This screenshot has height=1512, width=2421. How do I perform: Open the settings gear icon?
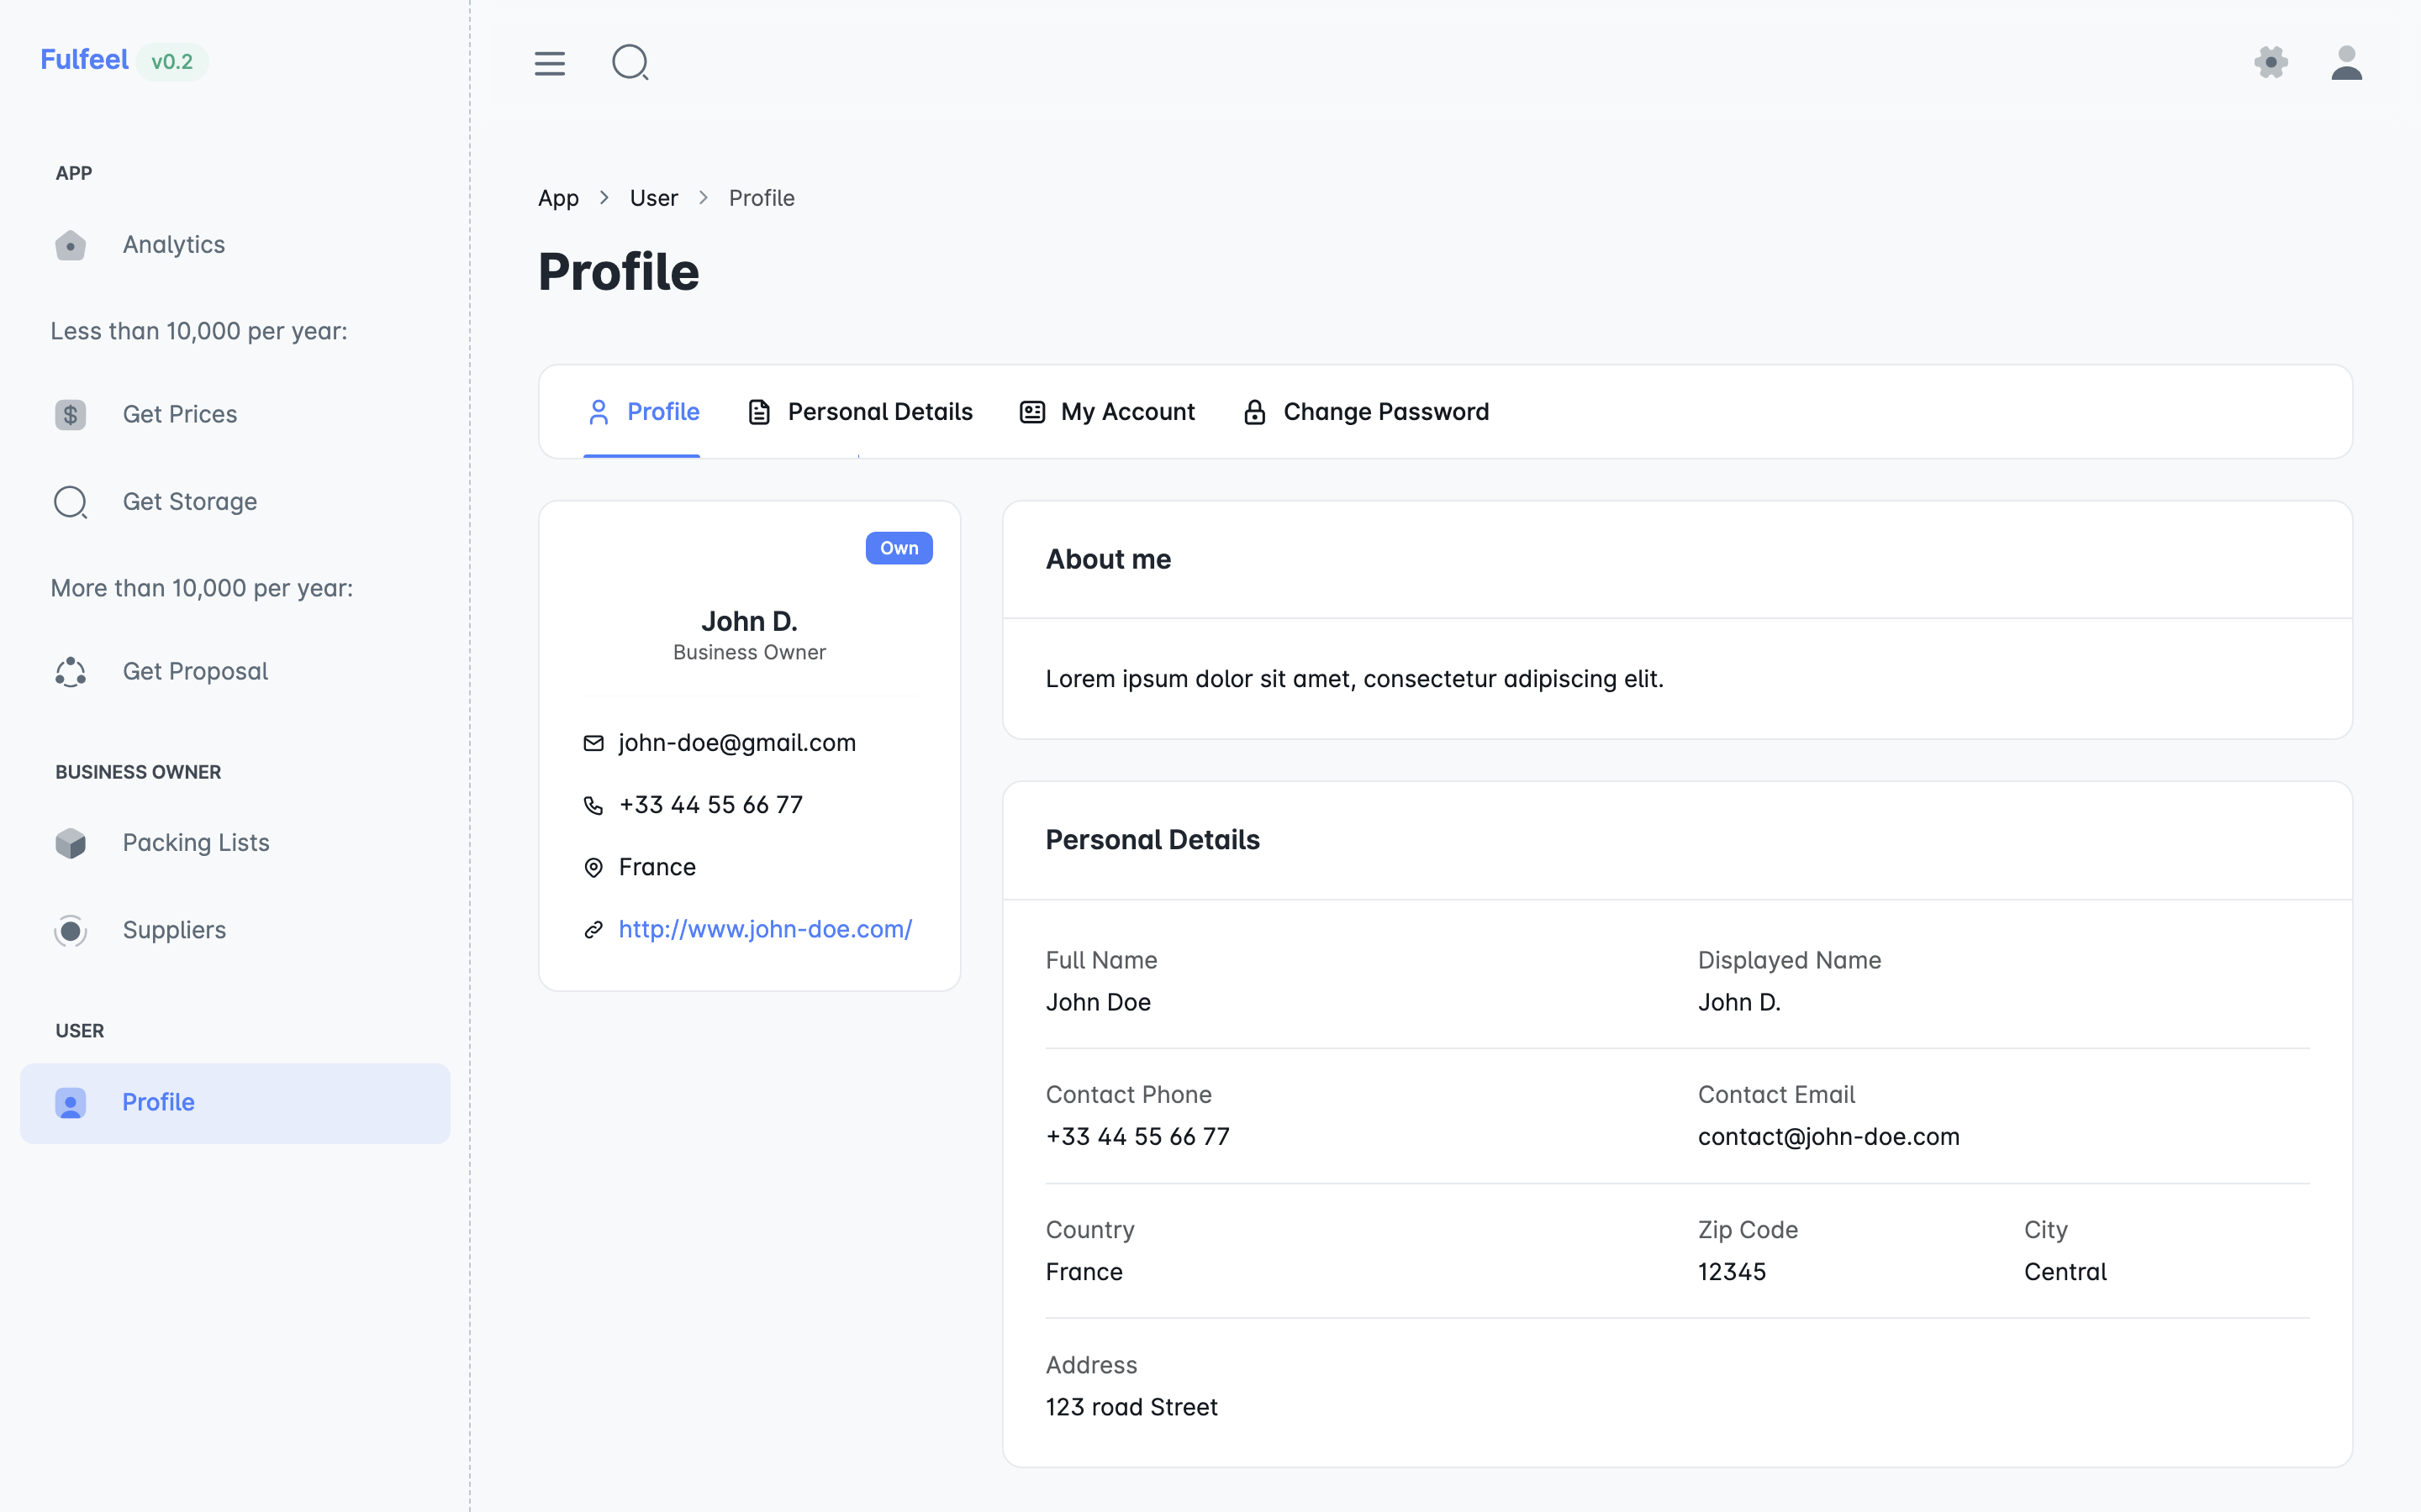[2271, 63]
